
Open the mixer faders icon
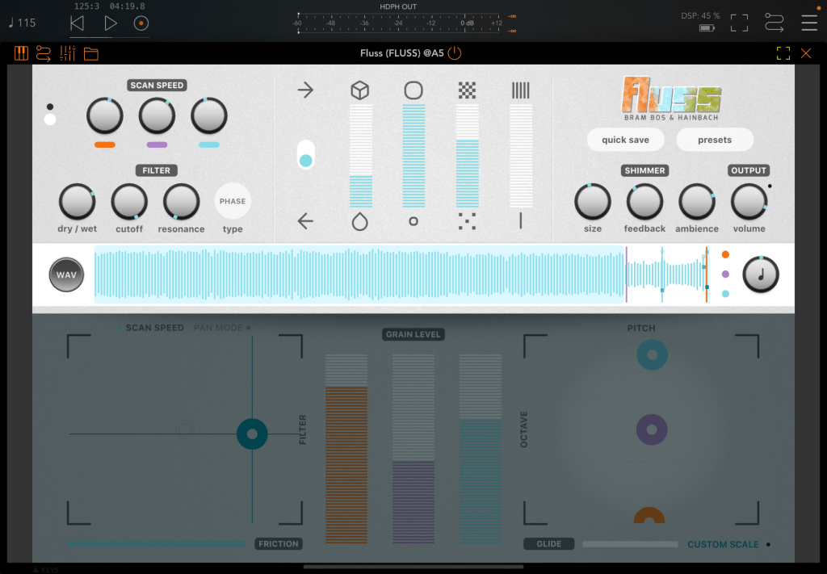(x=67, y=54)
